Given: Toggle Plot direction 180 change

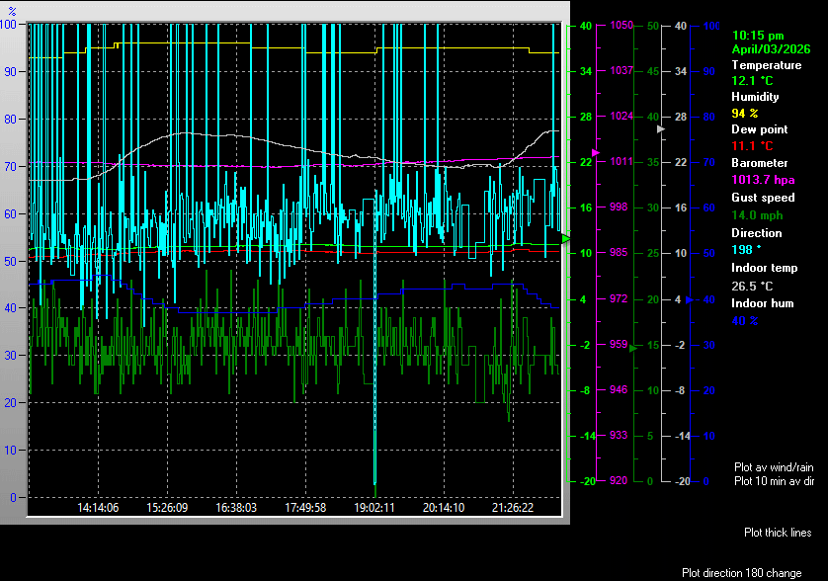Looking at the screenshot, I should click(x=741, y=573).
